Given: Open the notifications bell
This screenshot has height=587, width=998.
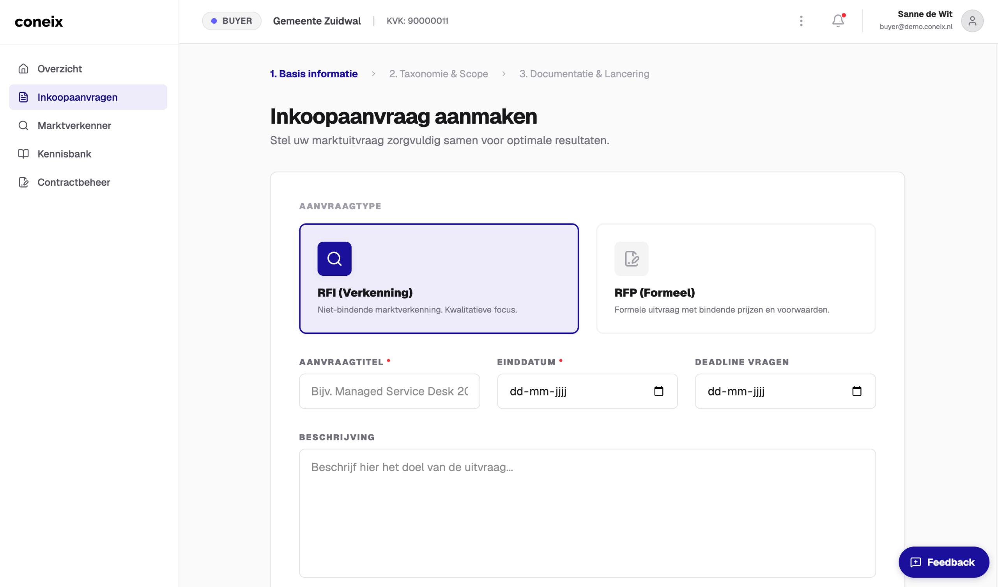Looking at the screenshot, I should tap(838, 21).
